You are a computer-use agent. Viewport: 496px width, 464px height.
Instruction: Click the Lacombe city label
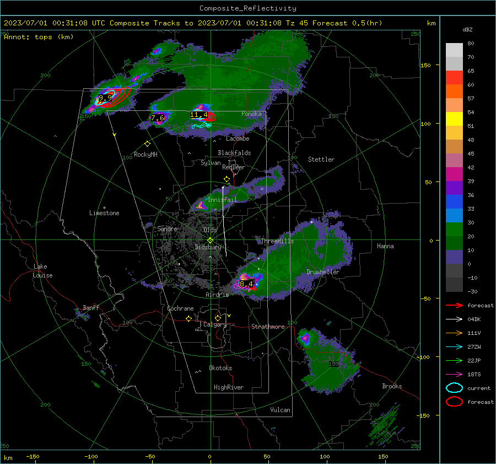(238, 138)
